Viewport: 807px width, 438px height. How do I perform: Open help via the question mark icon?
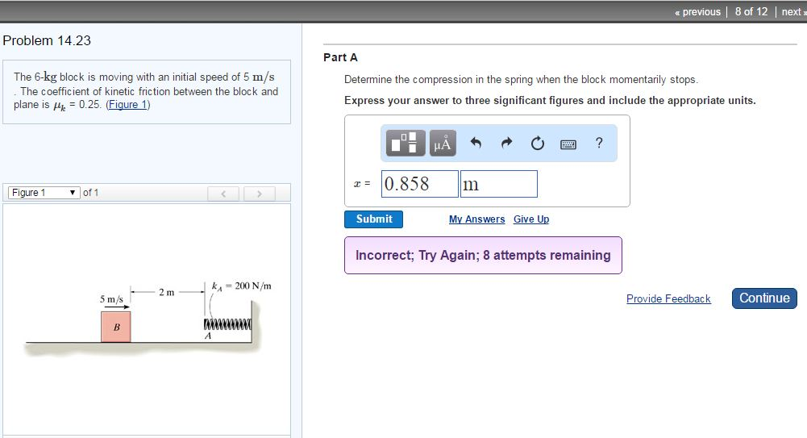click(598, 144)
